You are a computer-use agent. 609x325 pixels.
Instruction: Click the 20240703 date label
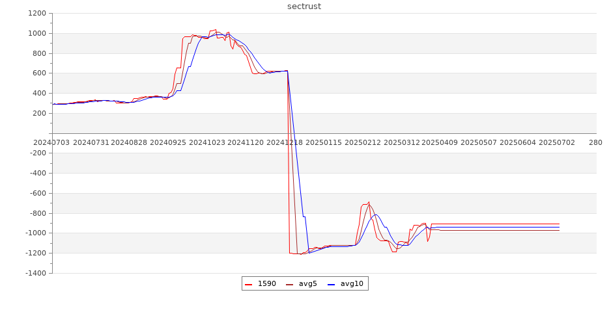point(52,142)
